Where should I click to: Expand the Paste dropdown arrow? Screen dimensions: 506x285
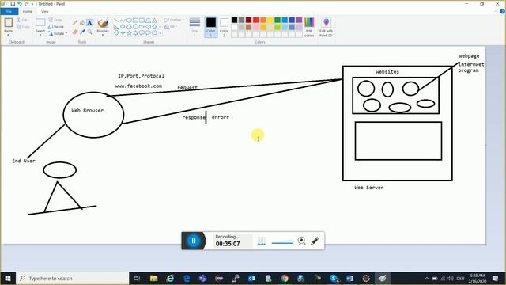[8, 35]
